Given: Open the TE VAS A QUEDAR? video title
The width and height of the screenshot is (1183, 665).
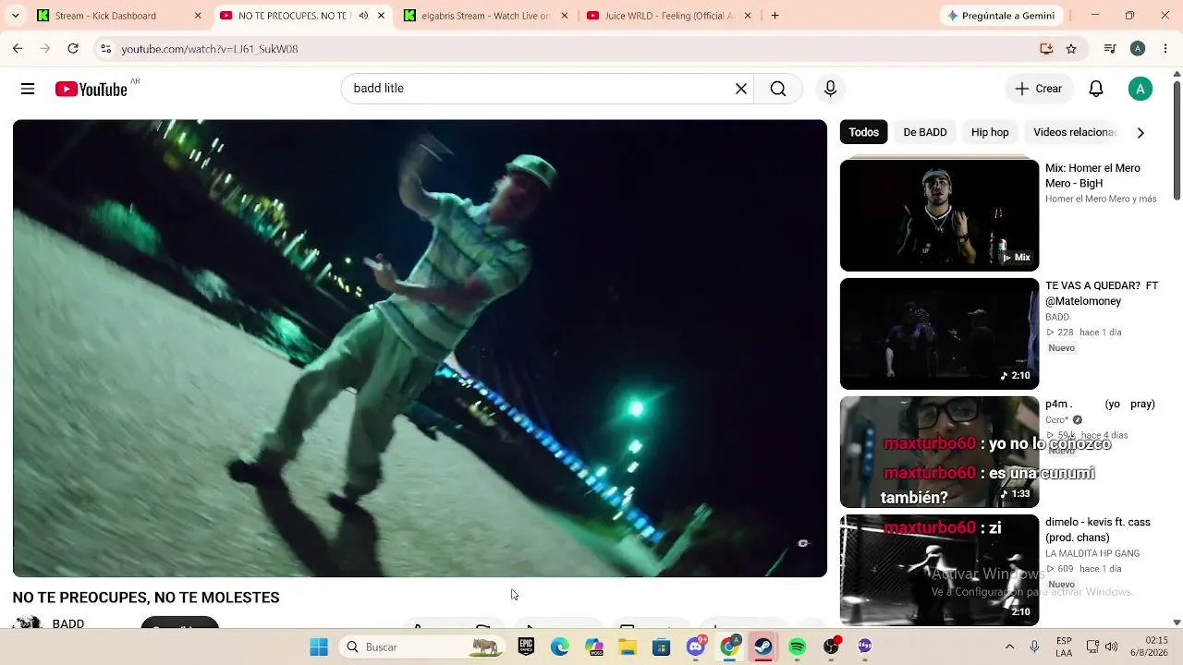Looking at the screenshot, I should pos(1102,294).
